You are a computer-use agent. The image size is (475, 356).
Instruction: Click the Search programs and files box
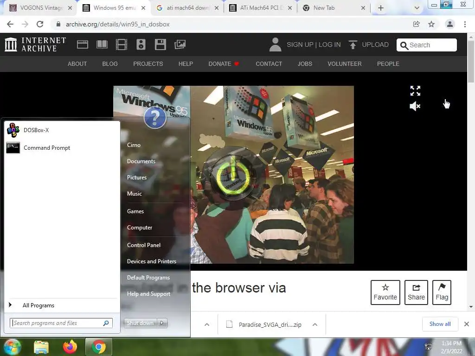(x=61, y=323)
